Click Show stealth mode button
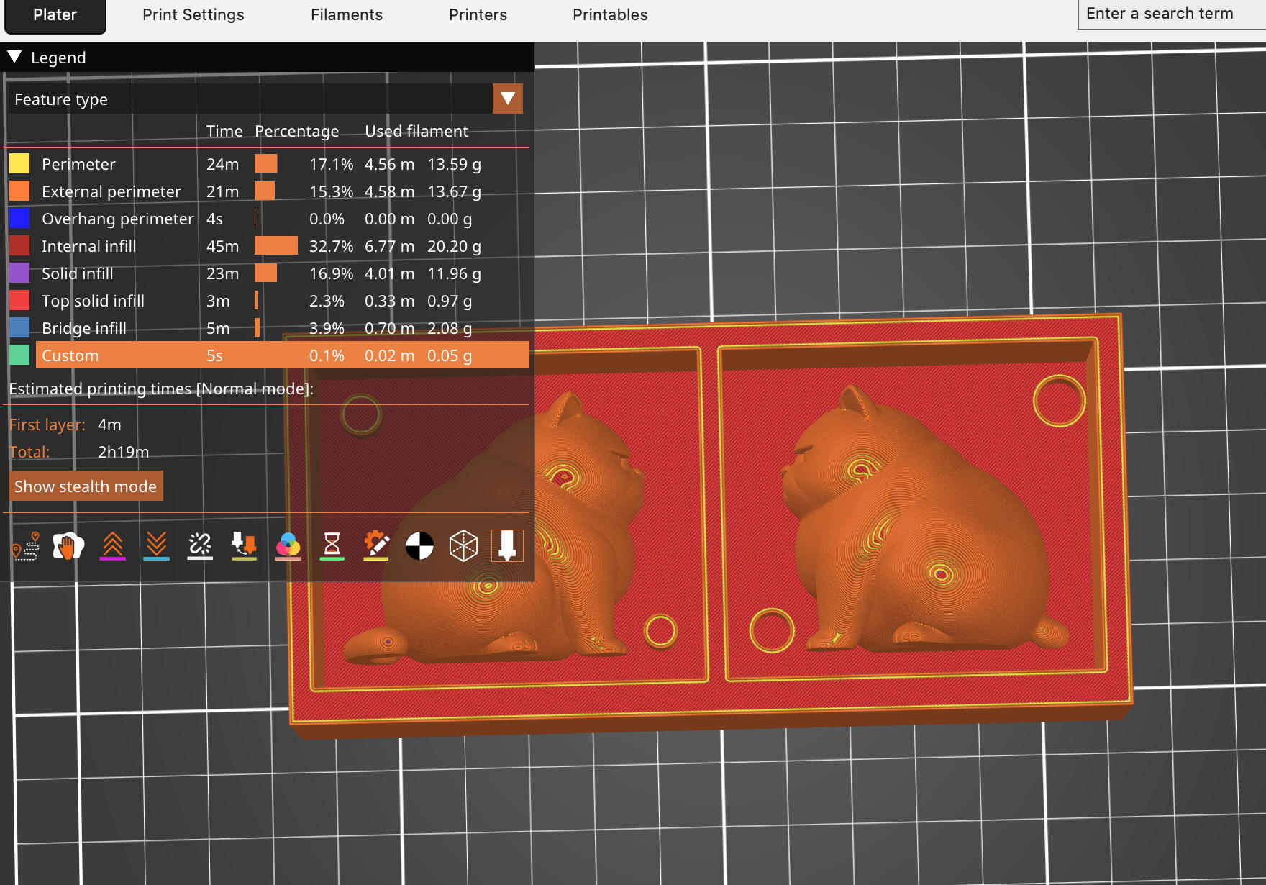The image size is (1266, 885). (86, 486)
